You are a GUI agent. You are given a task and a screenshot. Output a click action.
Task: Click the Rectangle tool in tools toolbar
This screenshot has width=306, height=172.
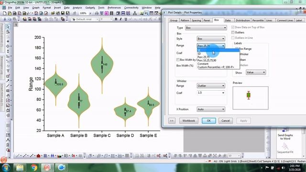8,91
